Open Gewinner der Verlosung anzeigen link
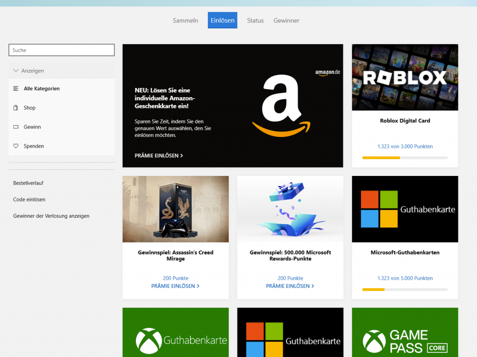The width and height of the screenshot is (477, 357). (x=51, y=216)
